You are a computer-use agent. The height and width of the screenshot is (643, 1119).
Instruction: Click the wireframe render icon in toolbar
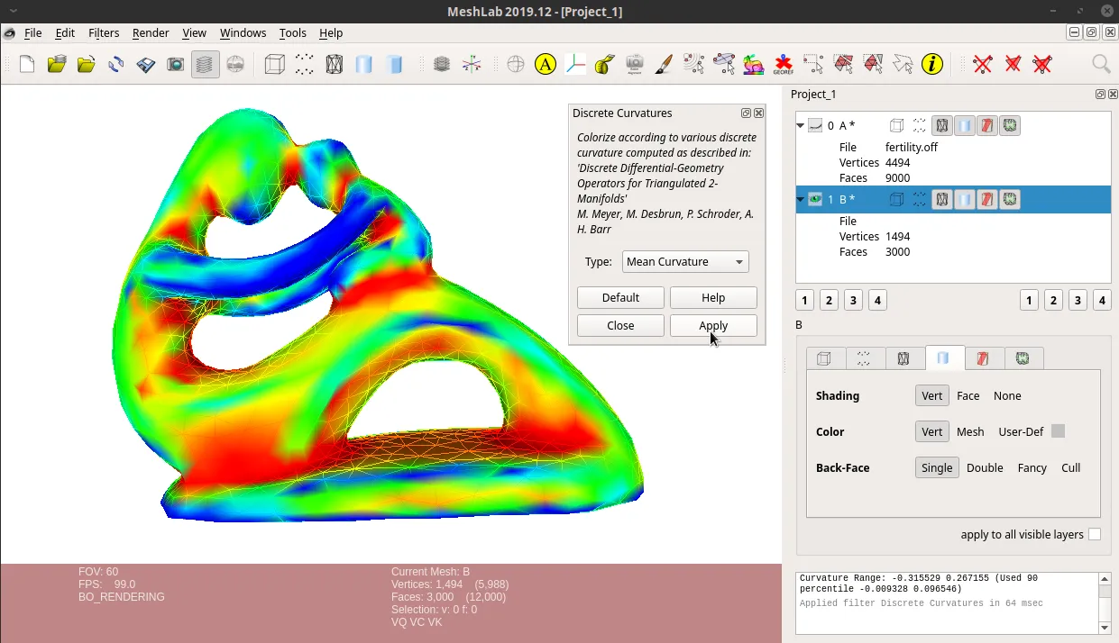[335, 64]
